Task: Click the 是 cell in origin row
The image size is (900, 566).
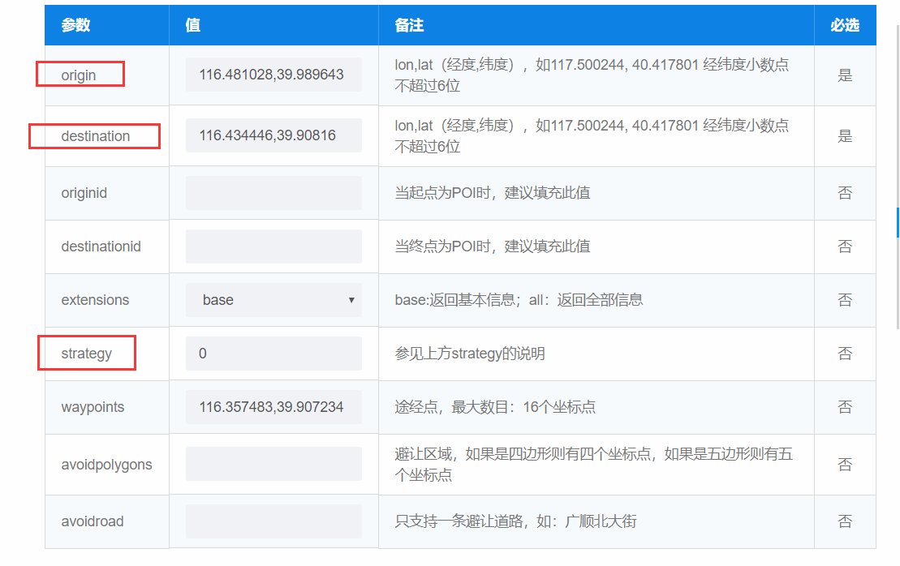Action: (x=845, y=75)
